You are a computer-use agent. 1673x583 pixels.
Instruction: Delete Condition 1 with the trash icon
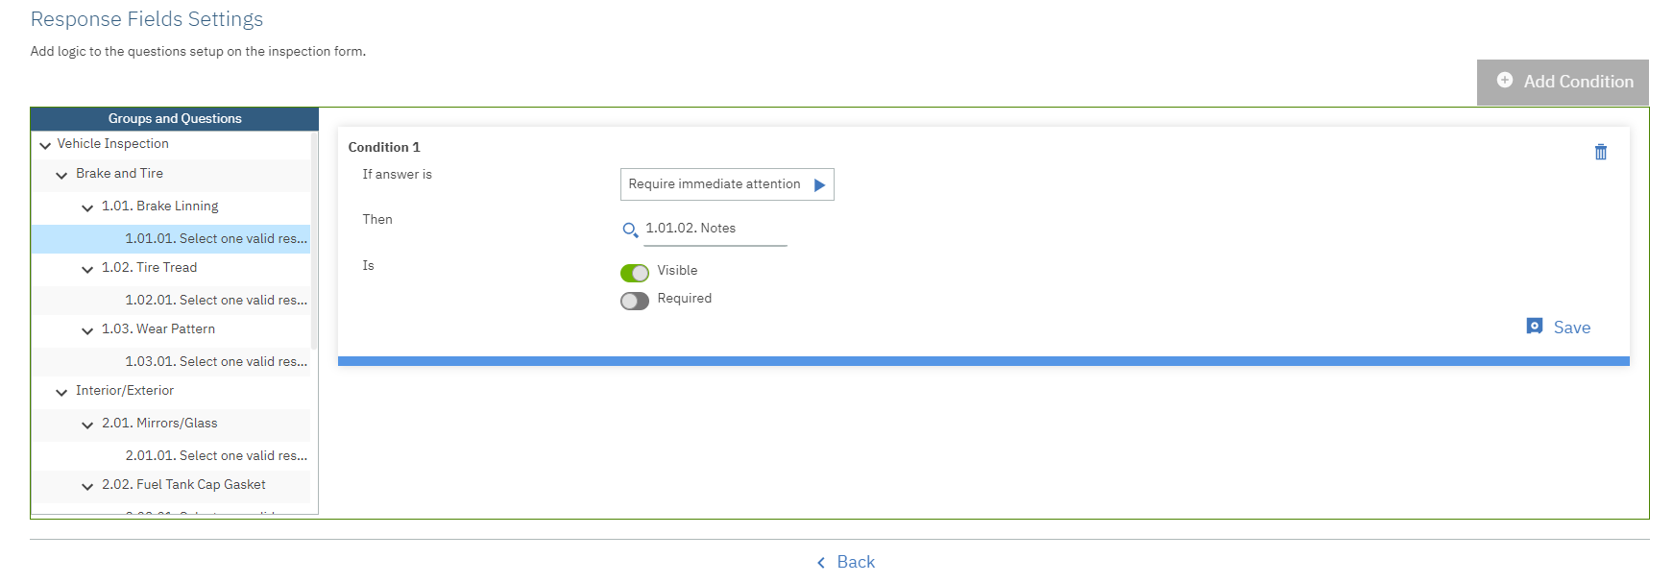click(1600, 152)
